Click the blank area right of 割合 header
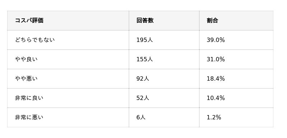Image resolution: width=287 pixels, height=138 pixels. coord(245,20)
